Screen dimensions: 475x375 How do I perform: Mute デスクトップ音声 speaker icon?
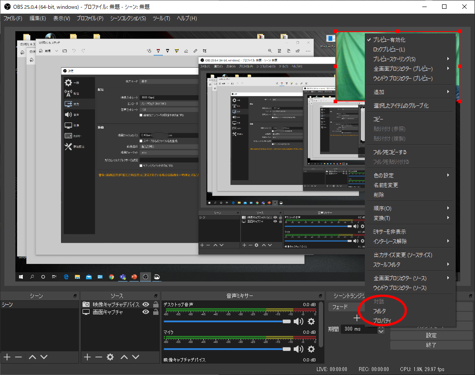299,321
